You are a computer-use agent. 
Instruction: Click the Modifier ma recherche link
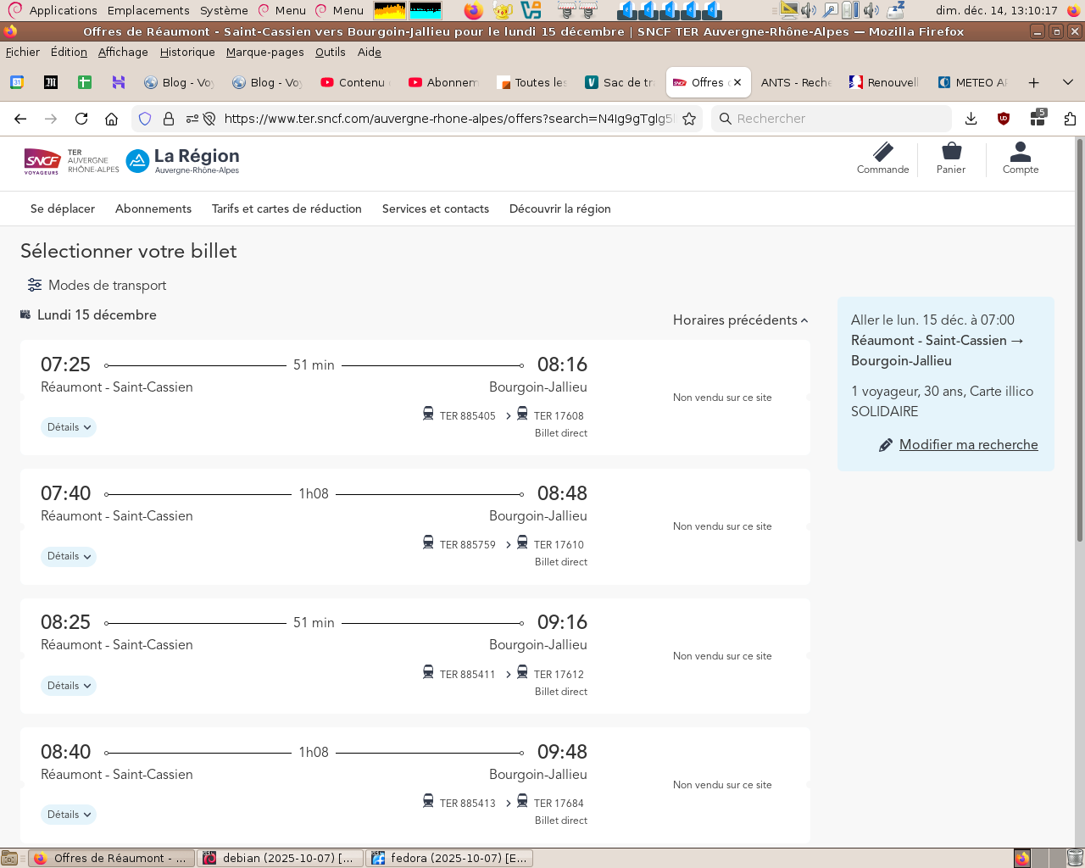(x=968, y=445)
